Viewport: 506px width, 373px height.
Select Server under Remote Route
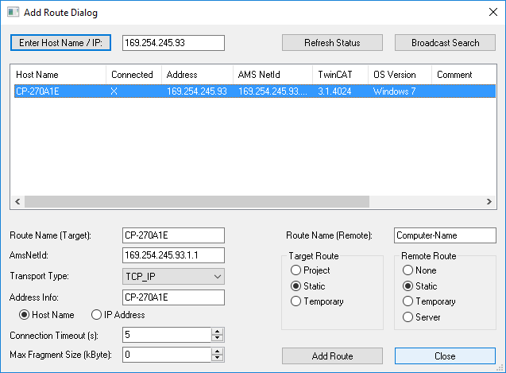pyautogui.click(x=422, y=317)
